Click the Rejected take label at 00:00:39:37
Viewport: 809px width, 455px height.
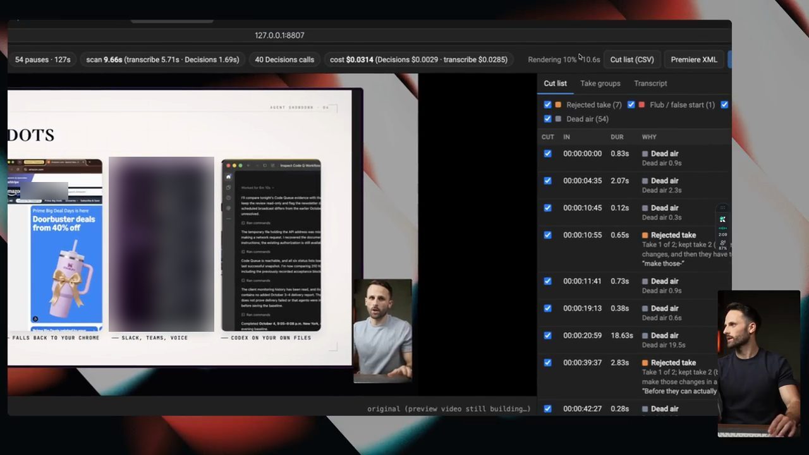pyautogui.click(x=673, y=363)
